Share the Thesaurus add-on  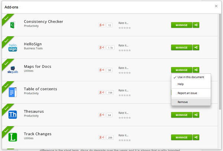196,115
